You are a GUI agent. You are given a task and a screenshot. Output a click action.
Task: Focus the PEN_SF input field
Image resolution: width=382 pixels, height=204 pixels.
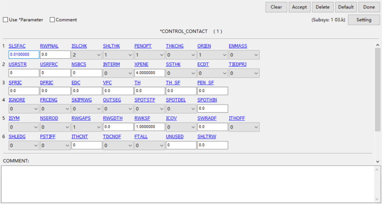point(213,91)
